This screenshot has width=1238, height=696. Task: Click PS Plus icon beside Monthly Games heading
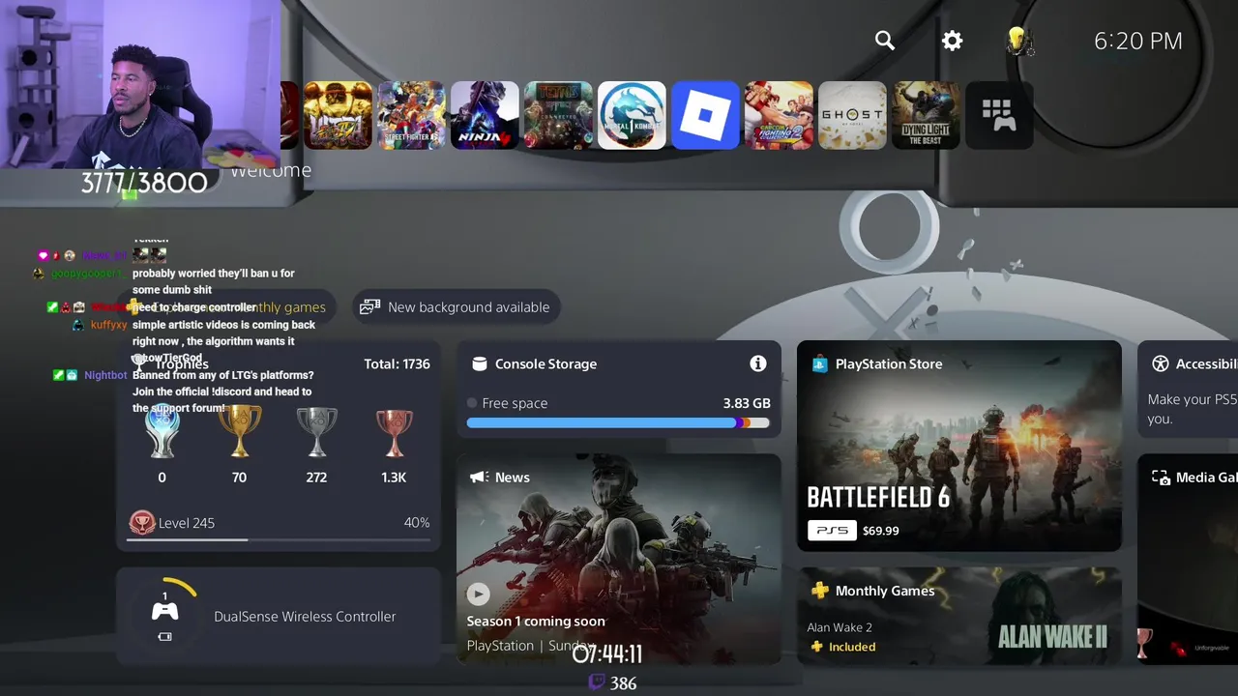coord(819,591)
